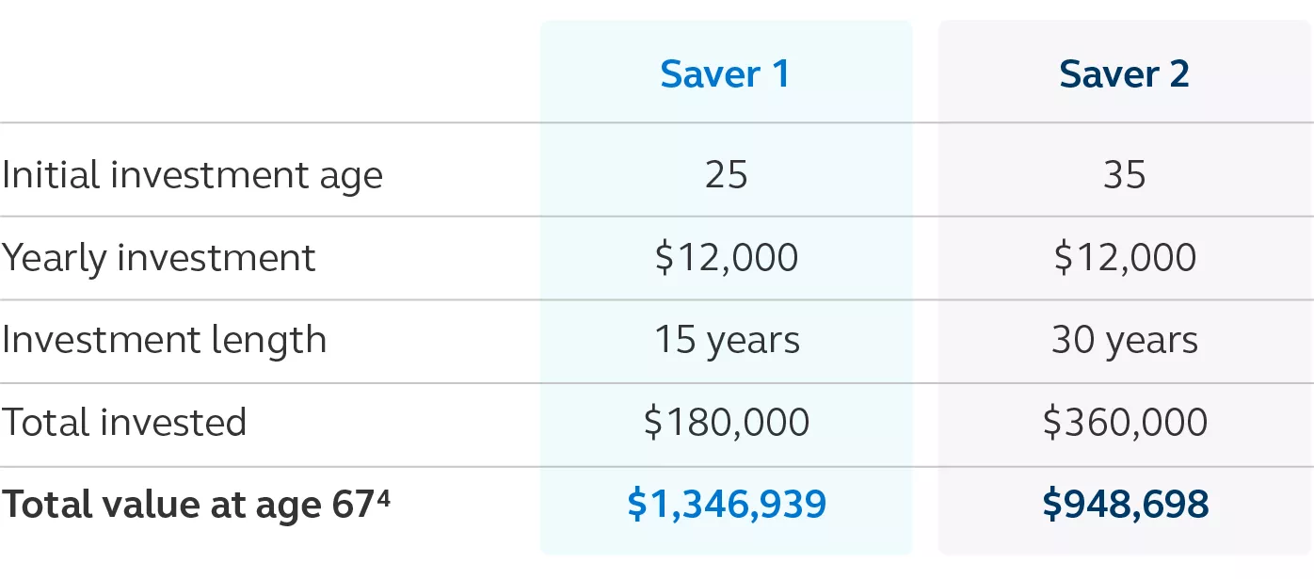Click Saver 1's initial age of 25
The width and height of the screenshot is (1314, 579).
pyautogui.click(x=726, y=175)
